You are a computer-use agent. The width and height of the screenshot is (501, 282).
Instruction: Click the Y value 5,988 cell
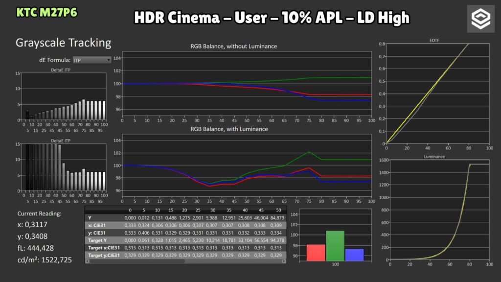coord(211,218)
